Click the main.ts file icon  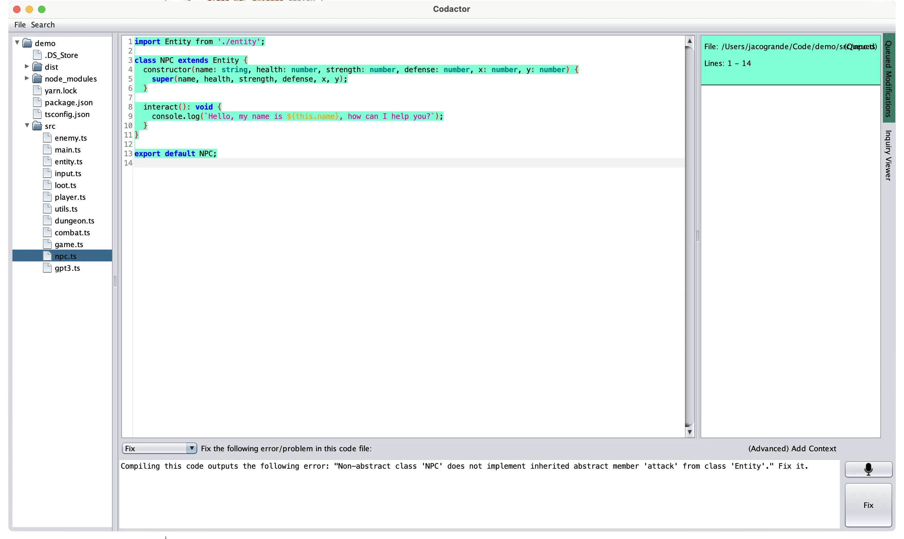(x=47, y=150)
